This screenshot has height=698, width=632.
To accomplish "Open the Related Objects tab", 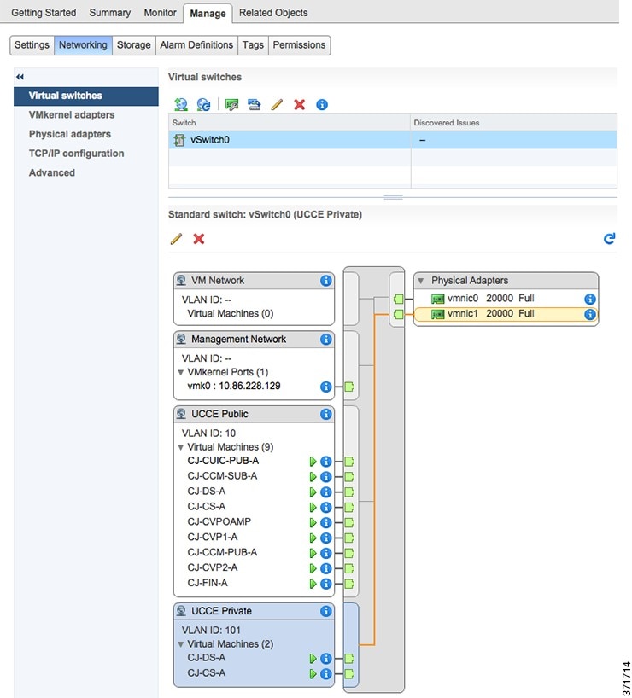I will 273,13.
